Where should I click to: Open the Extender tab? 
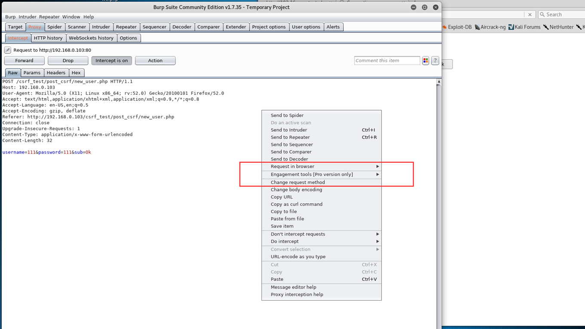click(x=236, y=27)
